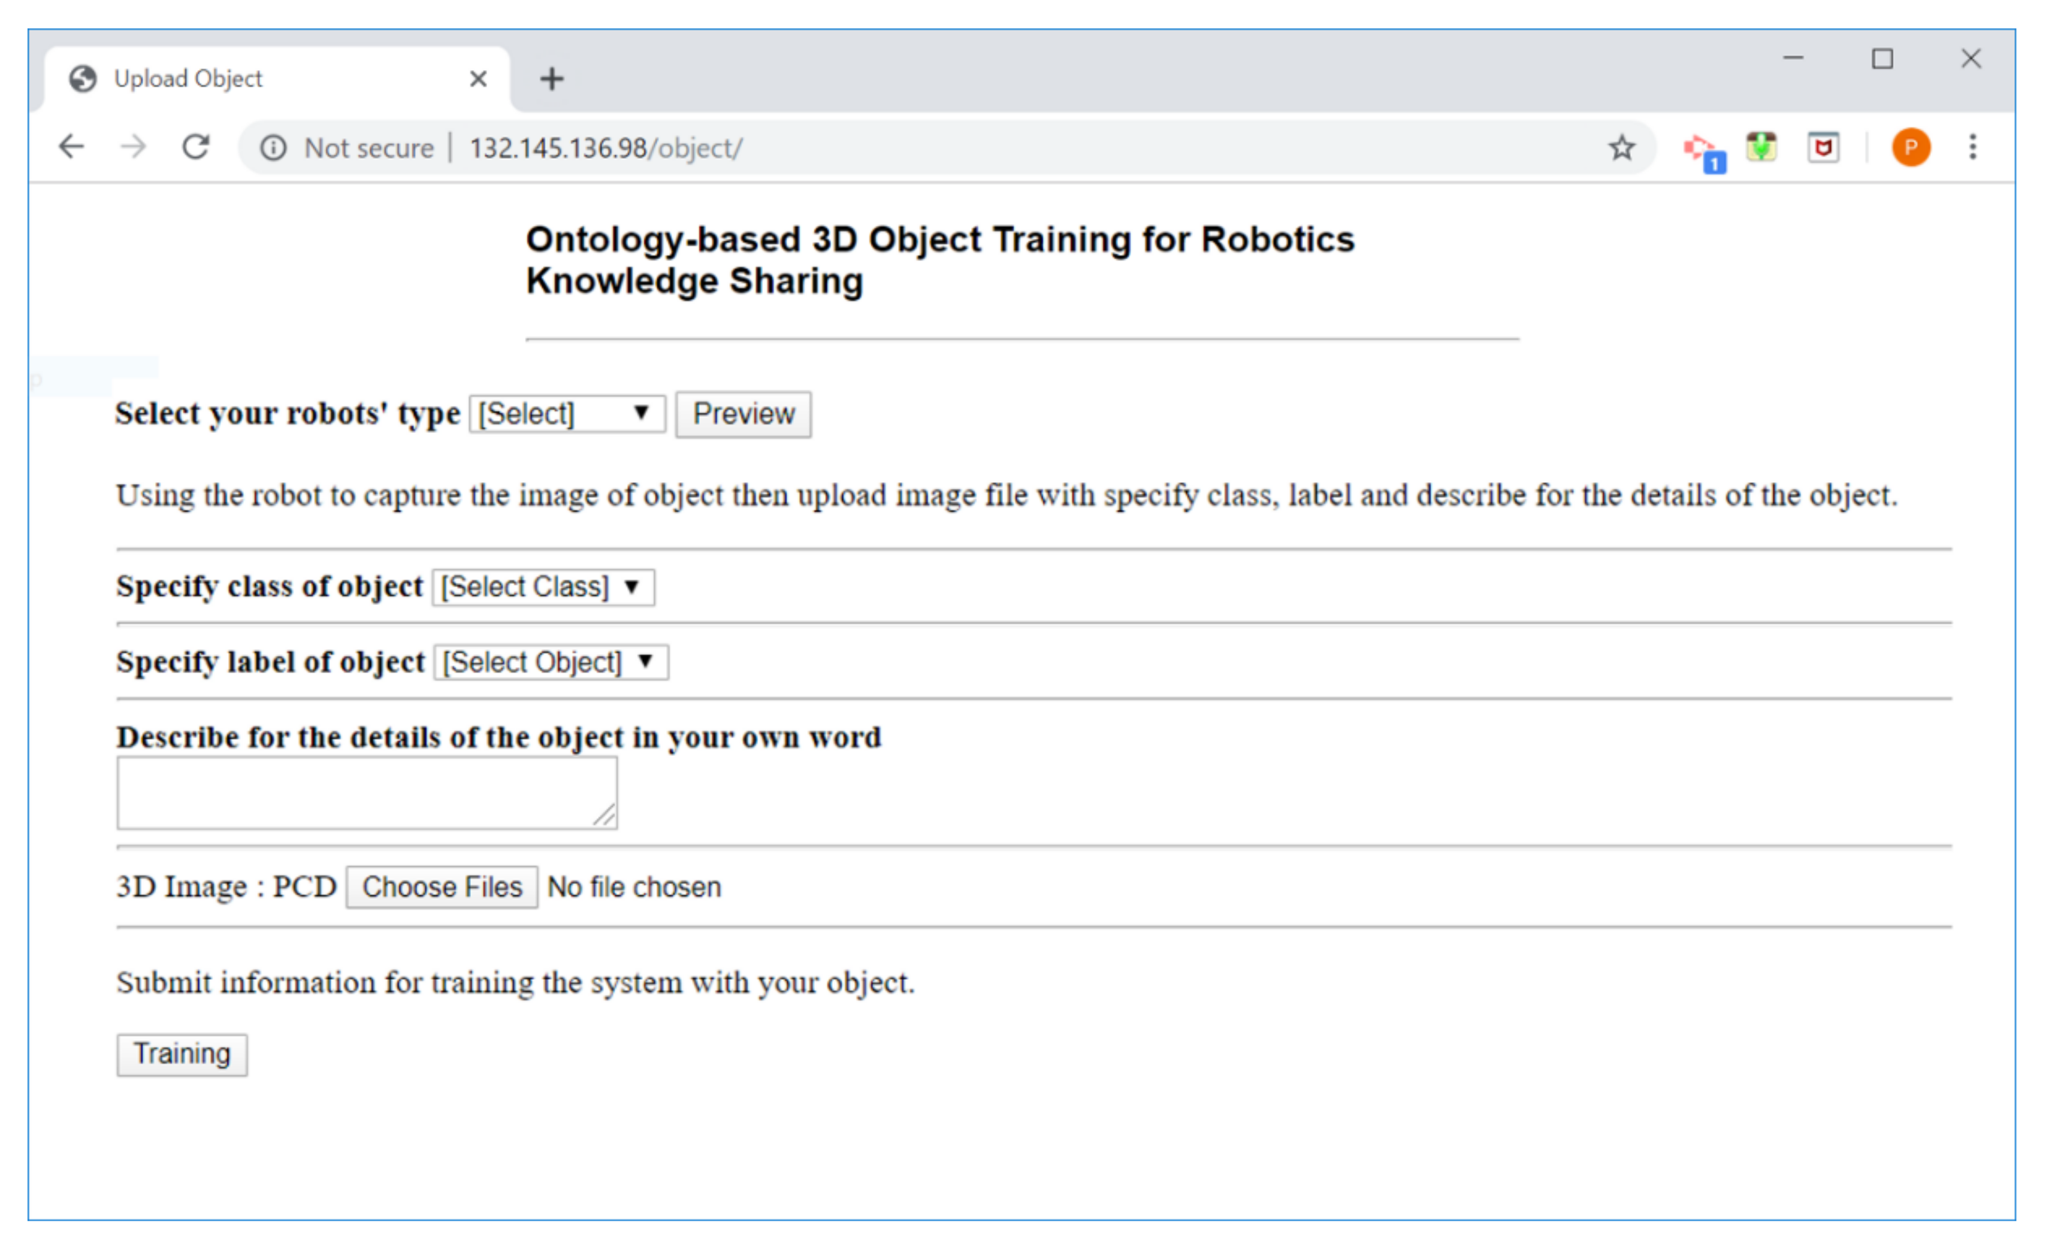Click the orange profile avatar icon
Screen dimensions: 2049x1241
tap(1910, 148)
